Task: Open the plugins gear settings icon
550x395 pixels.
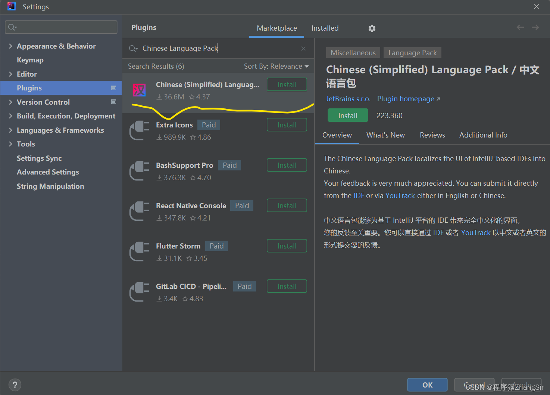Action: click(x=372, y=28)
